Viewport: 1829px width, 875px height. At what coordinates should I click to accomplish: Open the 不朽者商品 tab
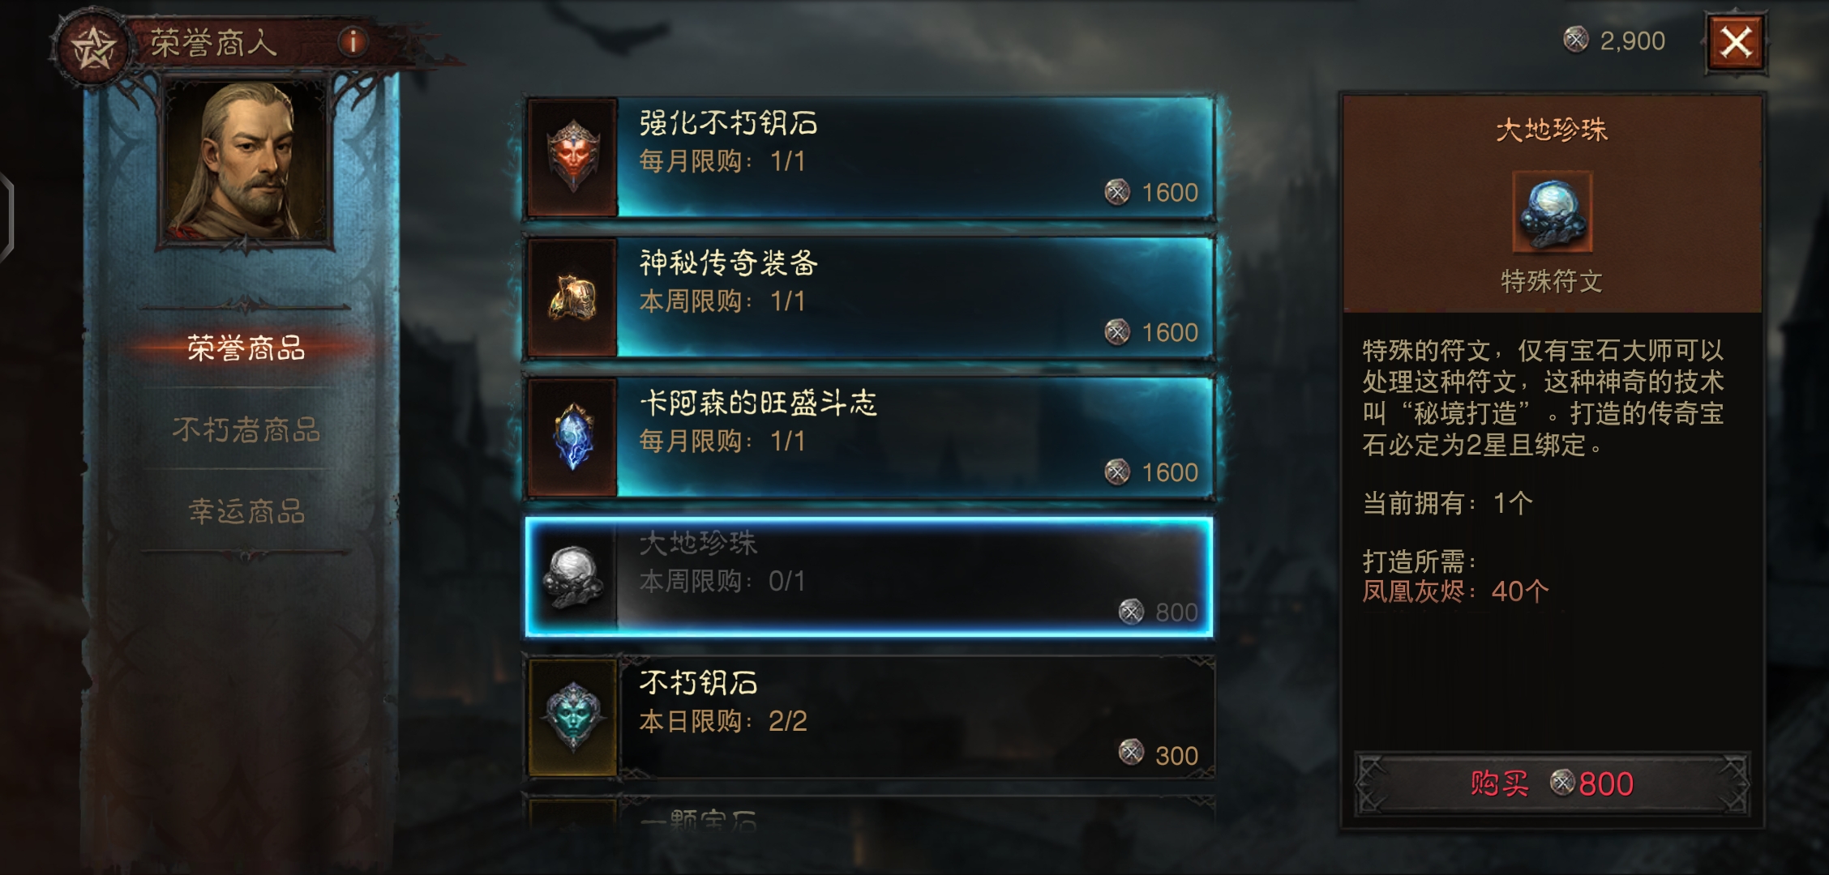click(246, 429)
